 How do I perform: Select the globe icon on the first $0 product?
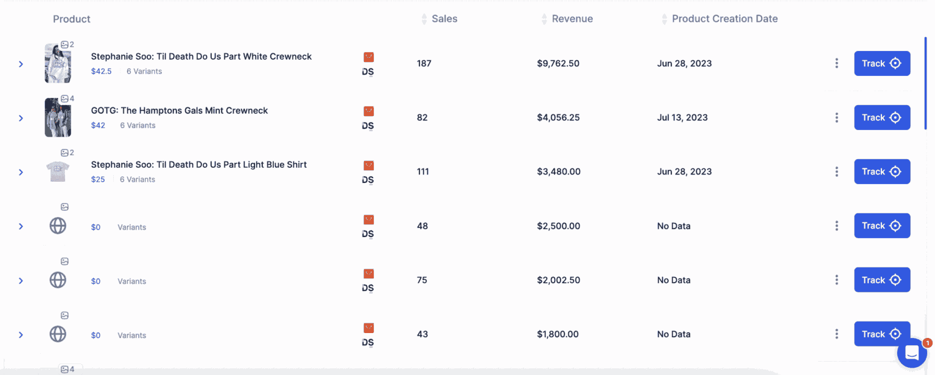click(x=58, y=225)
